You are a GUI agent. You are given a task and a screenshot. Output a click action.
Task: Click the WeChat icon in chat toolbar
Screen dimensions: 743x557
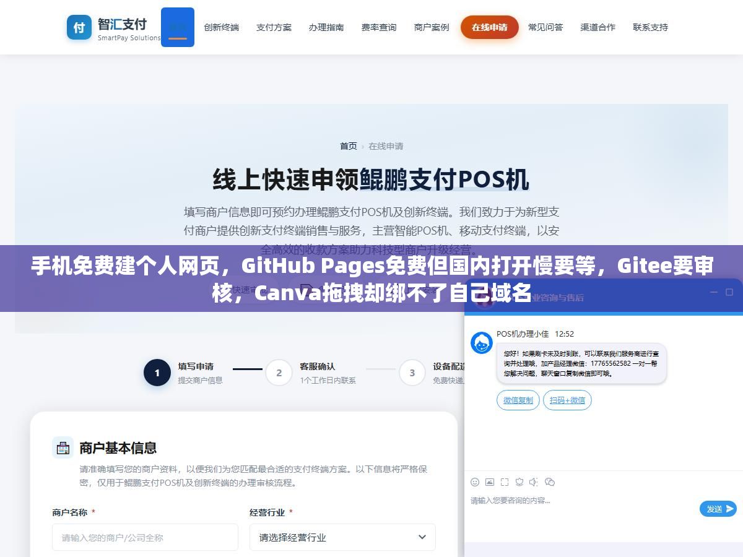(x=550, y=482)
